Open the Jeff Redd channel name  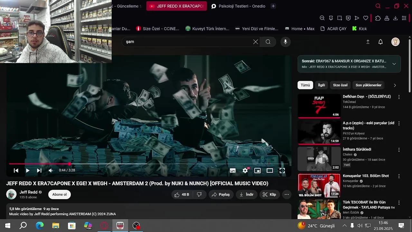pyautogui.click(x=28, y=192)
